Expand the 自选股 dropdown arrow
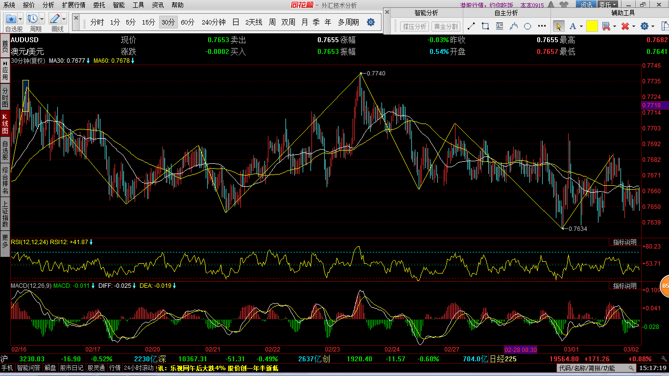This screenshot has width=669, height=376. pyautogui.click(x=21, y=19)
